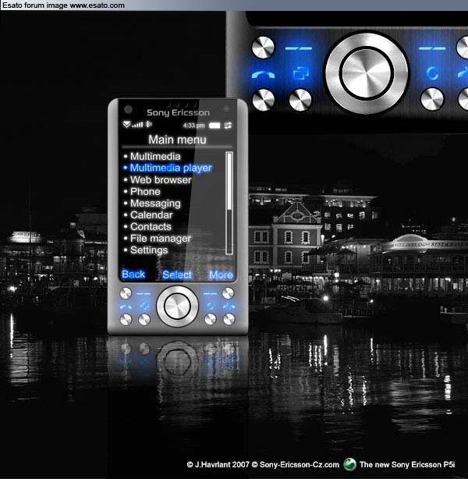The width and height of the screenshot is (468, 479).
Task: Click the small phone's blue end-call key icon
Action: pyautogui.click(x=229, y=307)
